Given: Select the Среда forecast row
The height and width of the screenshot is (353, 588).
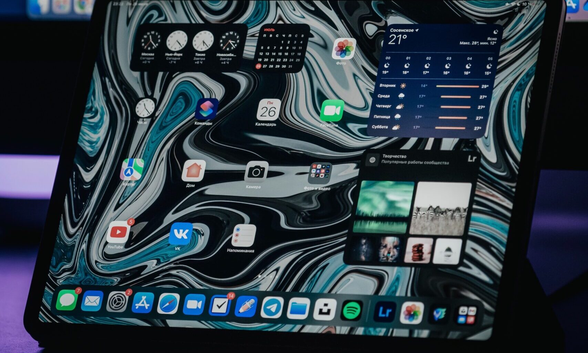Looking at the screenshot, I should [x=432, y=97].
